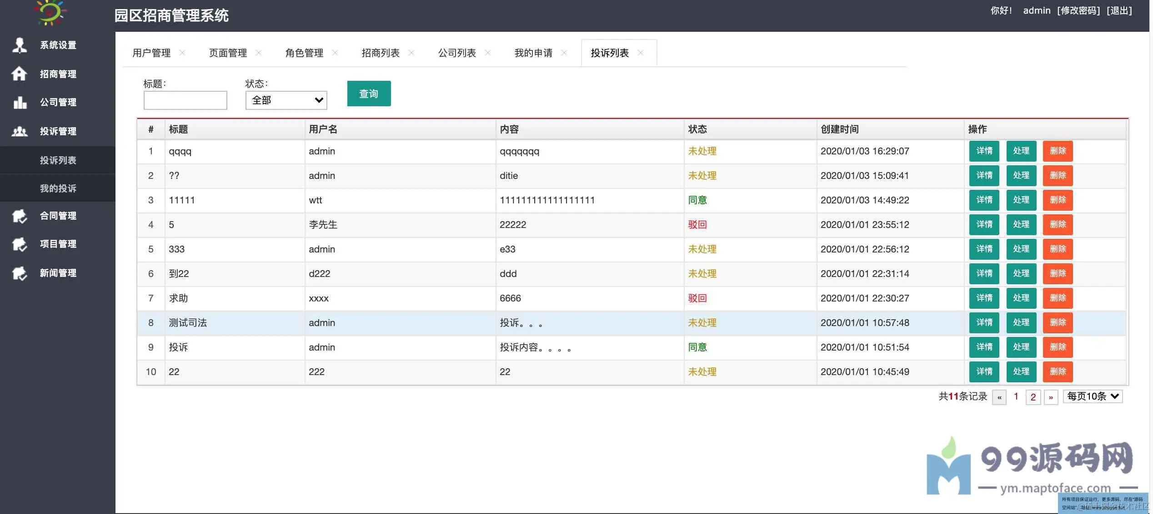
Task: Click the colorful app logo icon
Action: pyautogui.click(x=50, y=12)
